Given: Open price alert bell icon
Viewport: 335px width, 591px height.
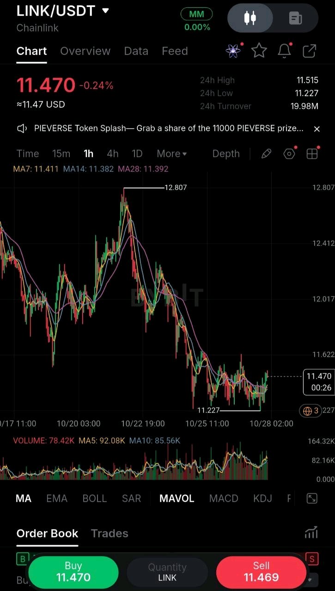Looking at the screenshot, I should click(x=284, y=51).
